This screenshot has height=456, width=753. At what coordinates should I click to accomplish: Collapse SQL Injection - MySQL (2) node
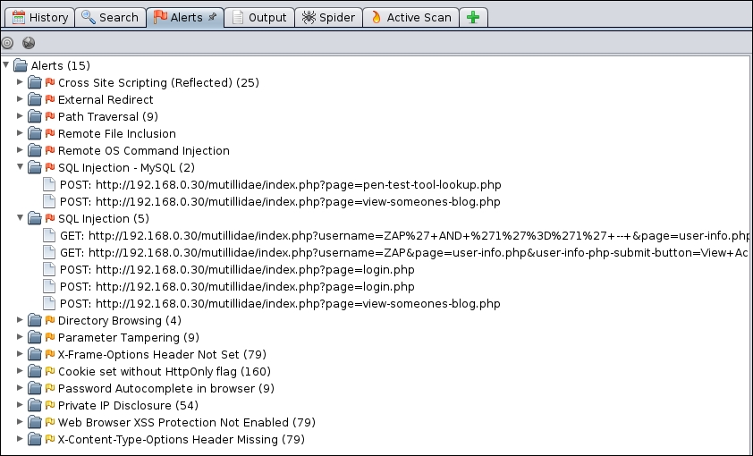pos(20,167)
